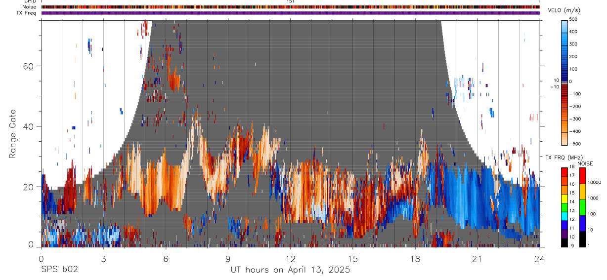This screenshot has width=607, height=280.
Task: Click the yellow swatch in the NOISE colorbar
Action: 582,191
